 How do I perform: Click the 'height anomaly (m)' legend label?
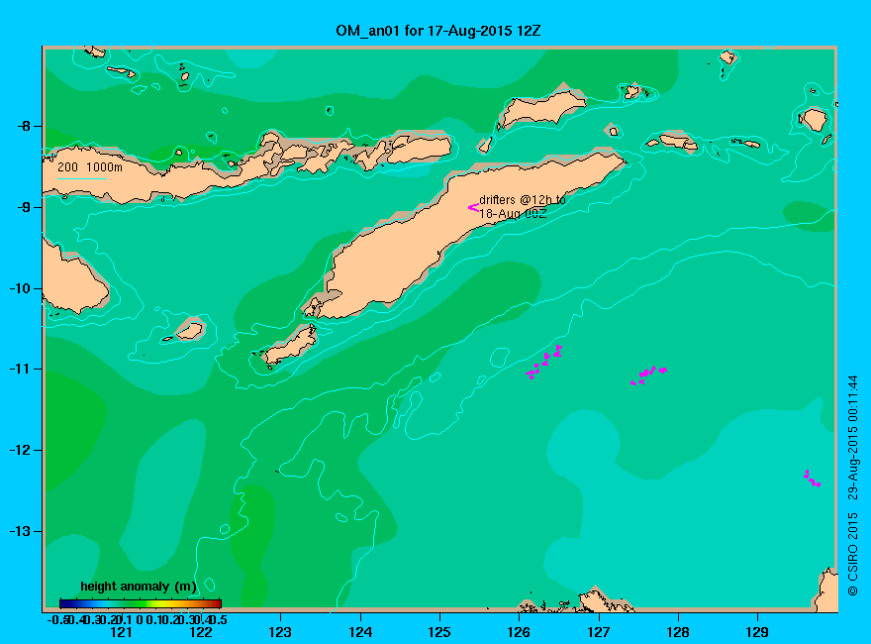tap(139, 587)
